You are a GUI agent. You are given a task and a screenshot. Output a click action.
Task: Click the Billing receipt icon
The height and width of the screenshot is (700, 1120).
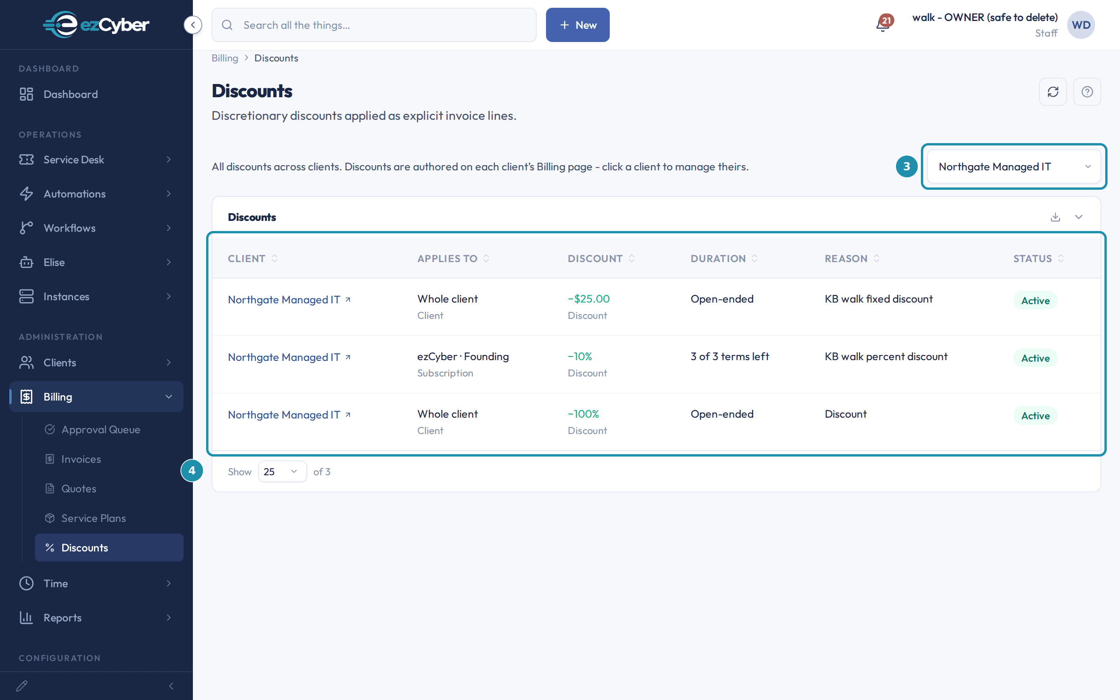(x=26, y=397)
